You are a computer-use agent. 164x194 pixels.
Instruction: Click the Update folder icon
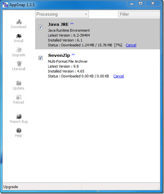tap(19, 83)
